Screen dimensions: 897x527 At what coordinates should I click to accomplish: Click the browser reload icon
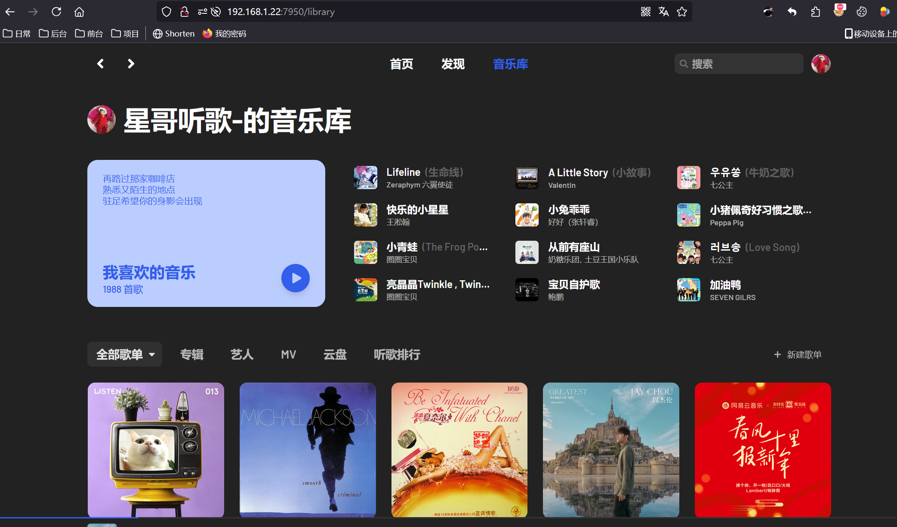(x=56, y=12)
